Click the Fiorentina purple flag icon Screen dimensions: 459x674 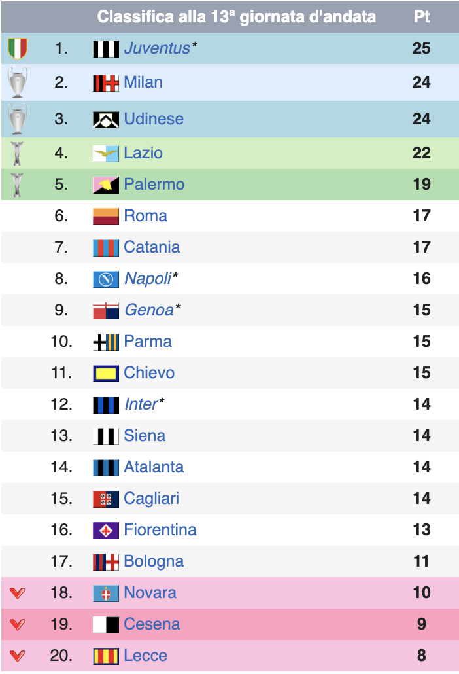[106, 531]
